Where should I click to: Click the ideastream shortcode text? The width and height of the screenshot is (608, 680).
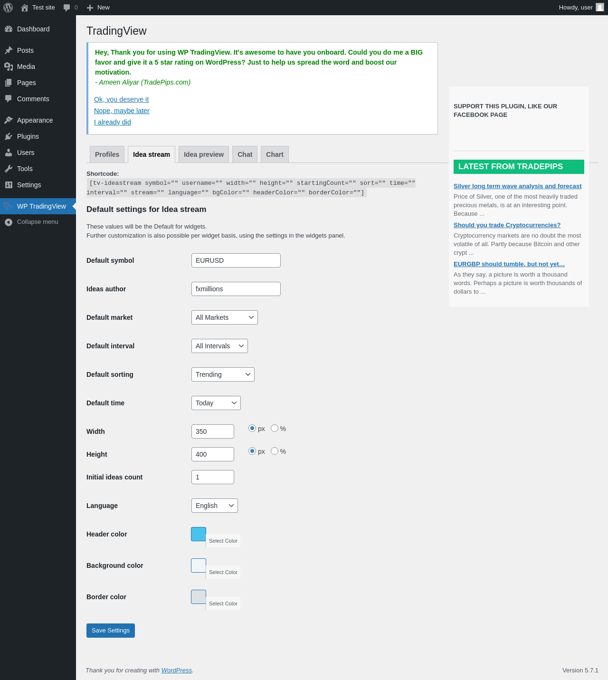(x=251, y=188)
